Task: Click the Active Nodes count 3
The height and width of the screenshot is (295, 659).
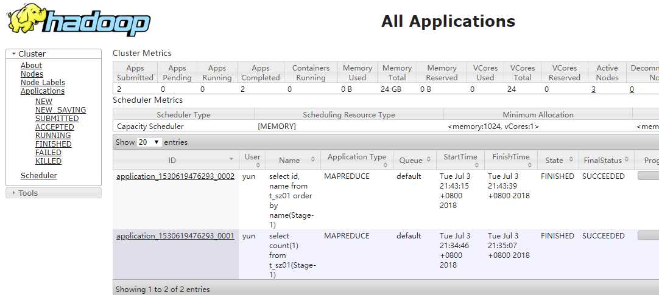Action: coord(593,89)
